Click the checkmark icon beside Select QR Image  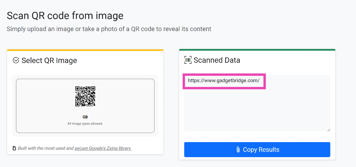tap(16, 60)
